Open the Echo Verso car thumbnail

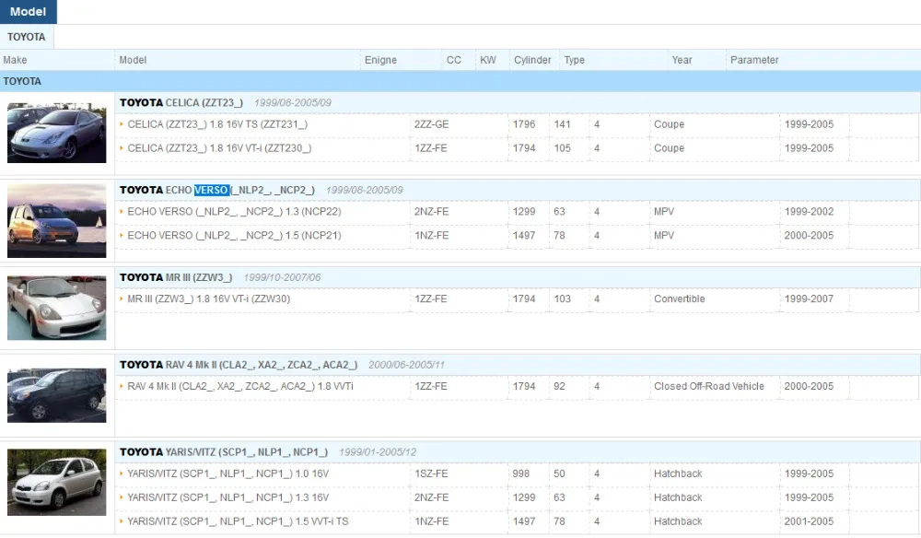57,221
